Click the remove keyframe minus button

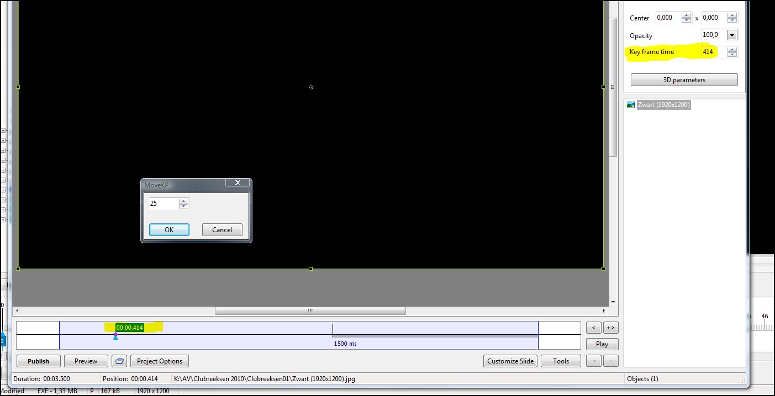[x=610, y=361]
